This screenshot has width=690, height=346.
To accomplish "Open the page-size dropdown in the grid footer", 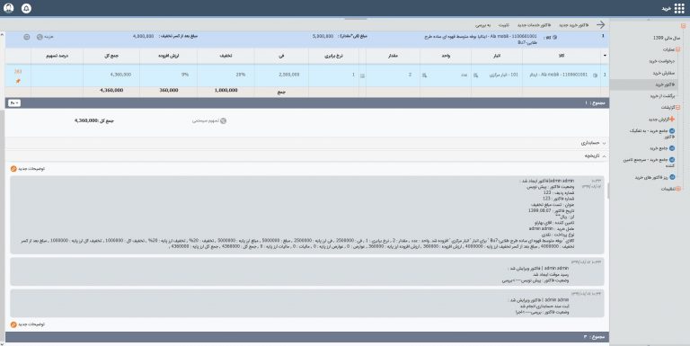I will (x=14, y=103).
